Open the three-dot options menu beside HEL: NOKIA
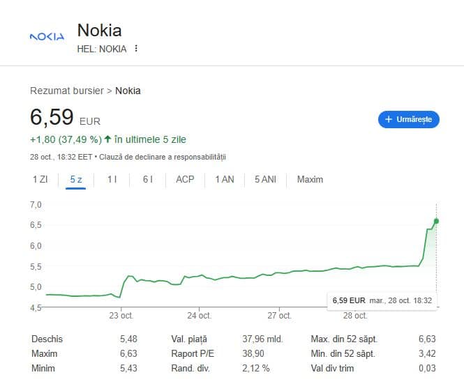This screenshot has height=384, width=464. coord(136,49)
